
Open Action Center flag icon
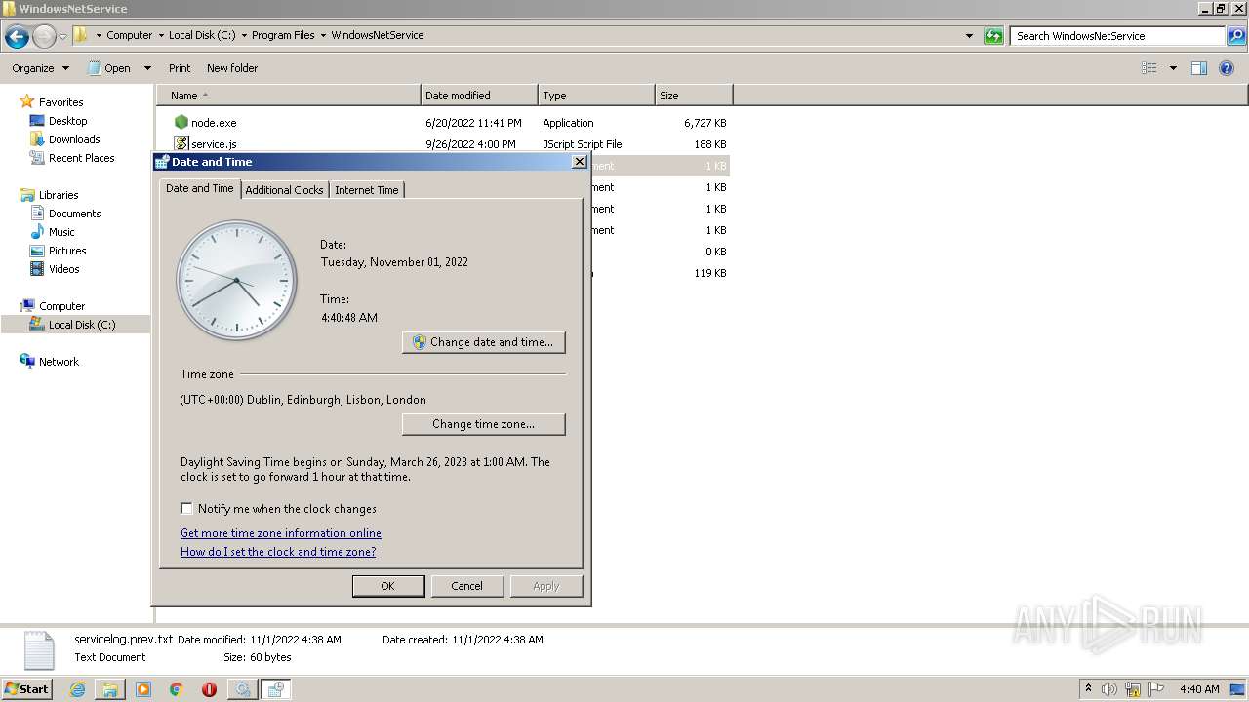click(x=1156, y=689)
